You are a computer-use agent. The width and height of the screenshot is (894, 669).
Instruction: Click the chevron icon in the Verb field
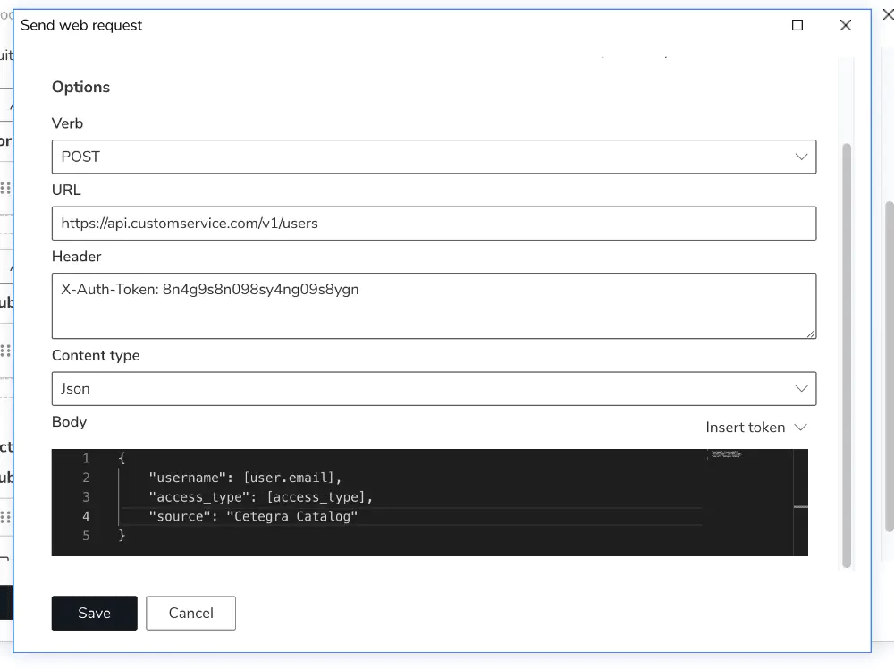click(802, 156)
